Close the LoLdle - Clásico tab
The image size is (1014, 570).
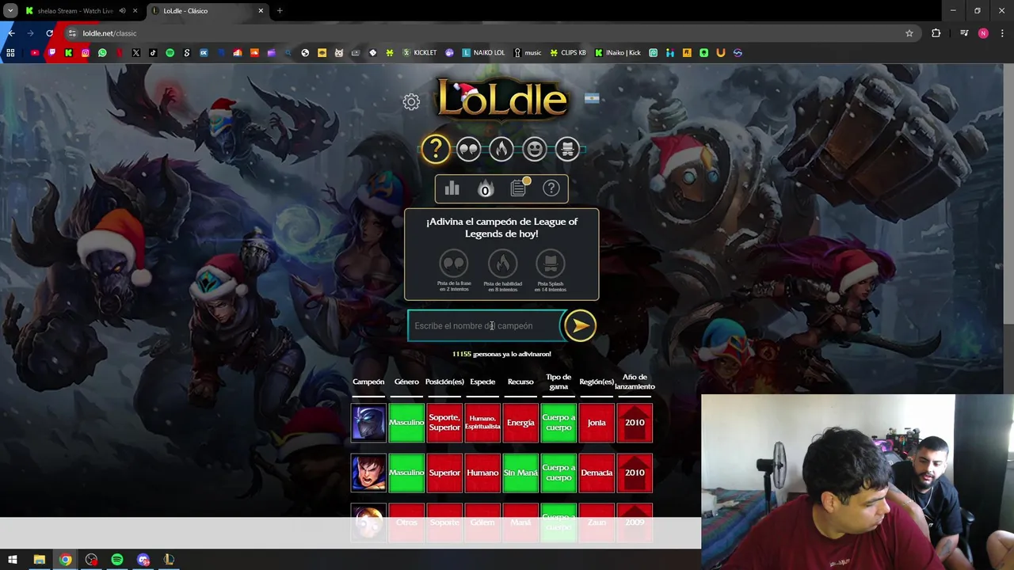pos(261,11)
